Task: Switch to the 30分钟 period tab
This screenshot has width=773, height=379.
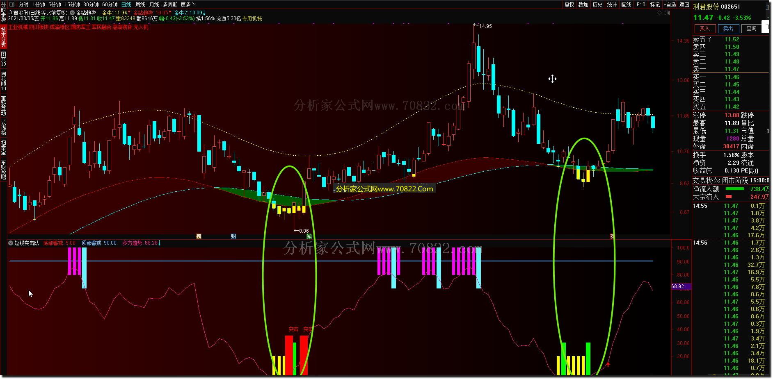Action: [91, 5]
